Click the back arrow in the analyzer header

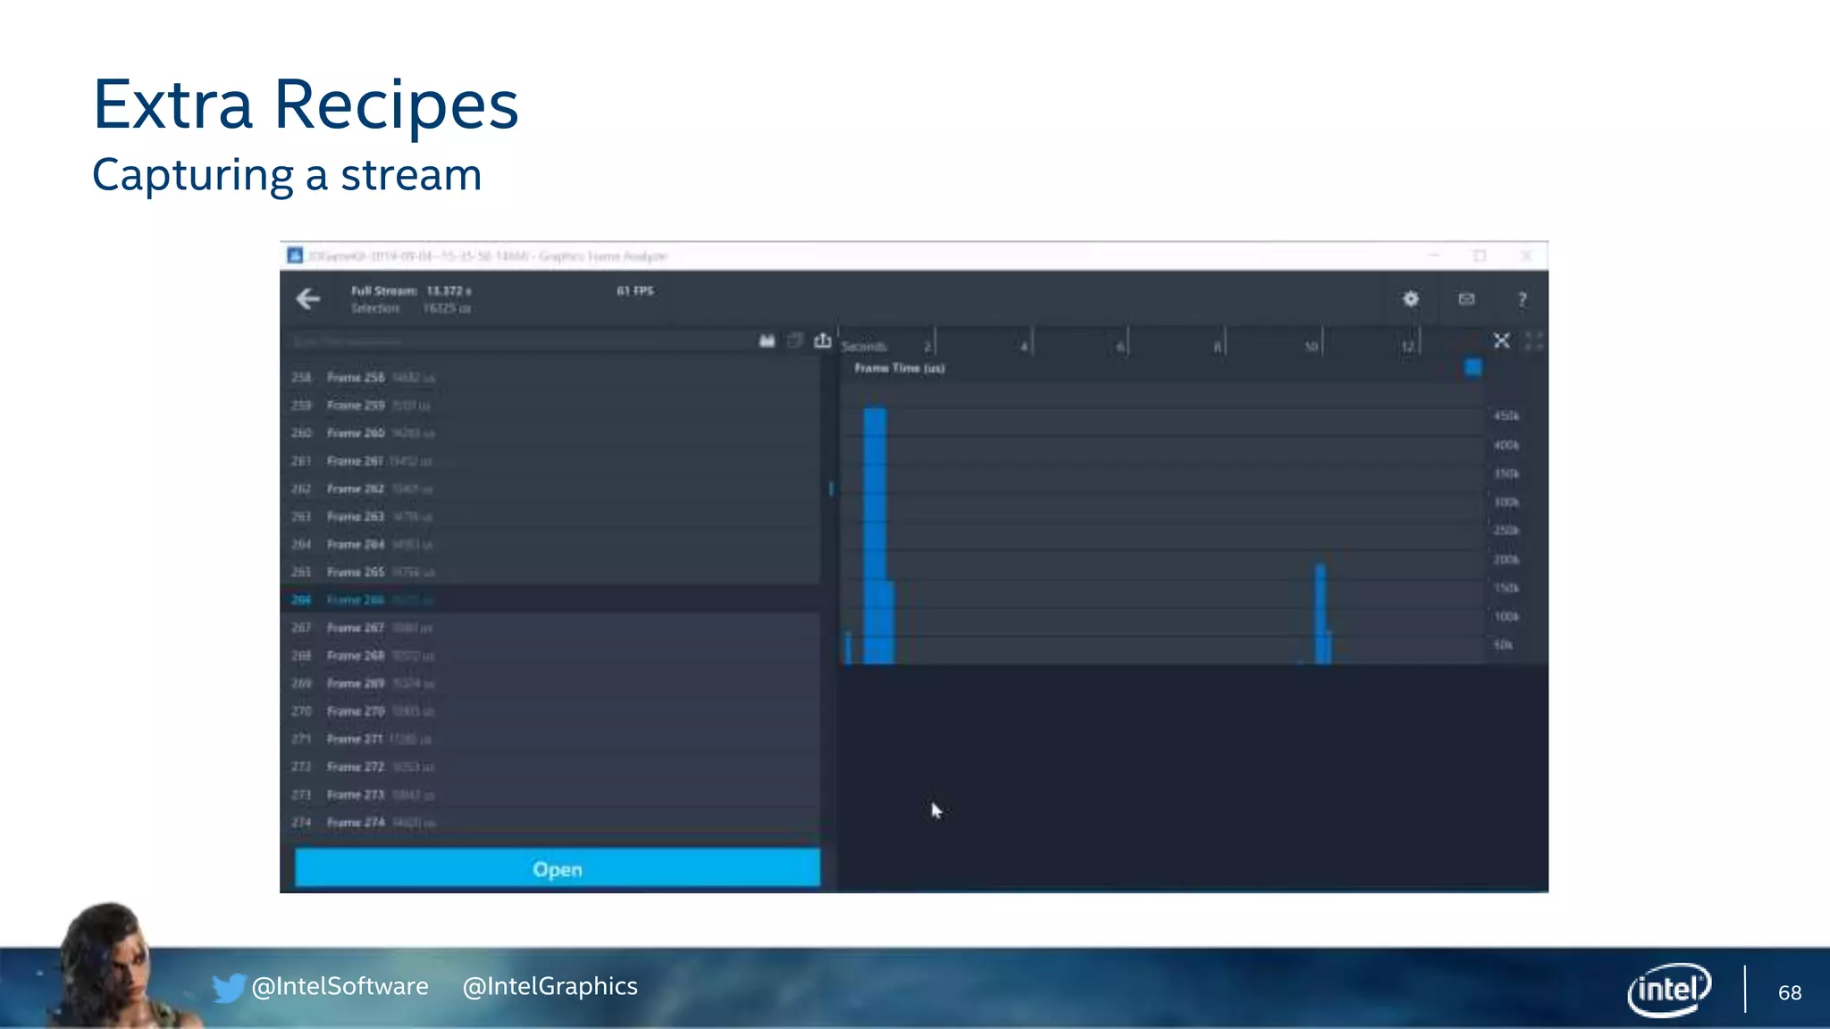(x=308, y=298)
